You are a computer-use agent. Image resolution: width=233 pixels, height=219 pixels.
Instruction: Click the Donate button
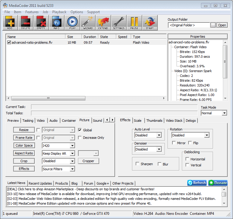tap(217, 183)
